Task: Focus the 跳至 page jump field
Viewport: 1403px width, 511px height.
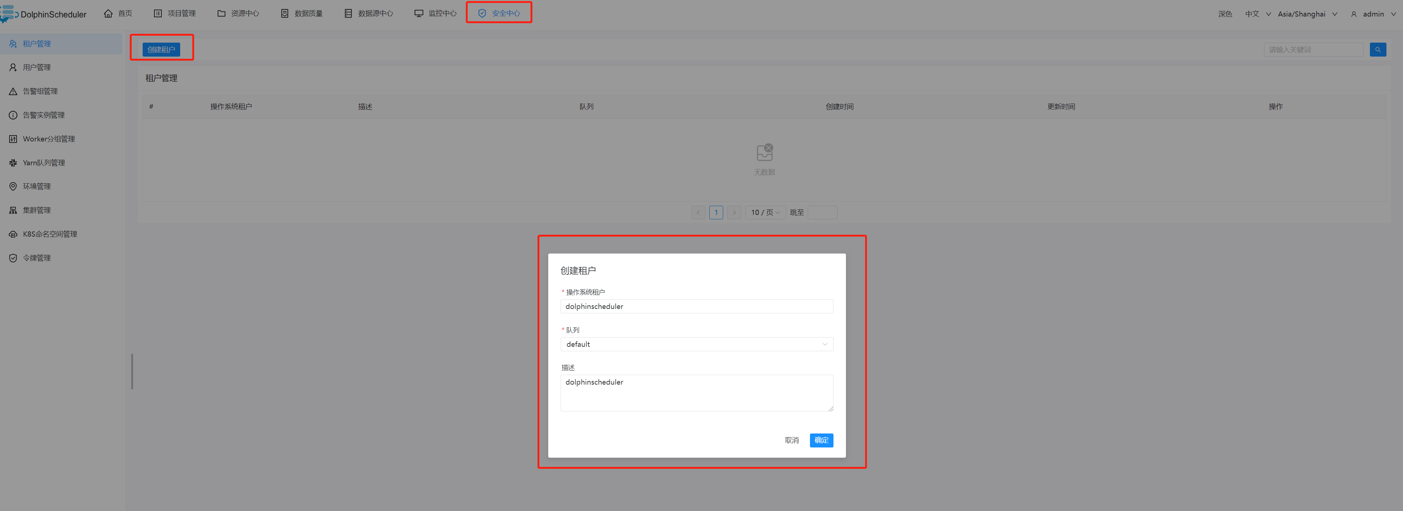Action: coord(822,212)
